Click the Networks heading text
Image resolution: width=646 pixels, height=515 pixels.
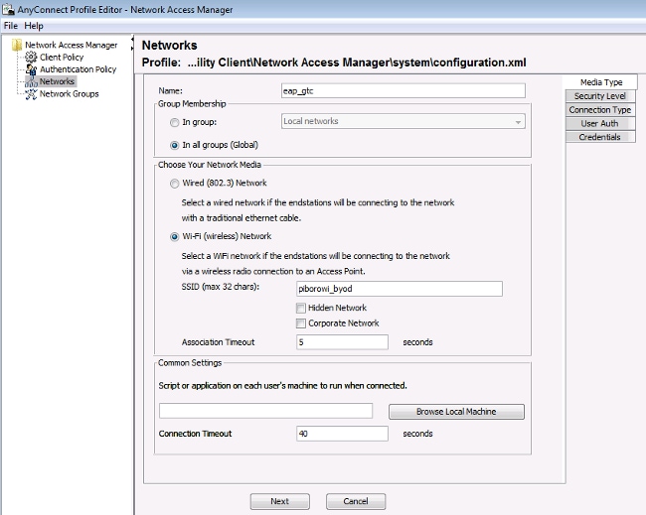pos(169,46)
